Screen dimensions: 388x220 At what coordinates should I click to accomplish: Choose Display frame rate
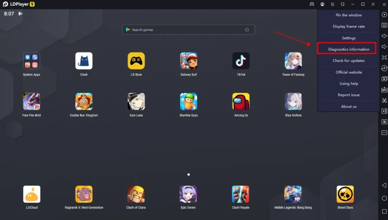click(348, 26)
